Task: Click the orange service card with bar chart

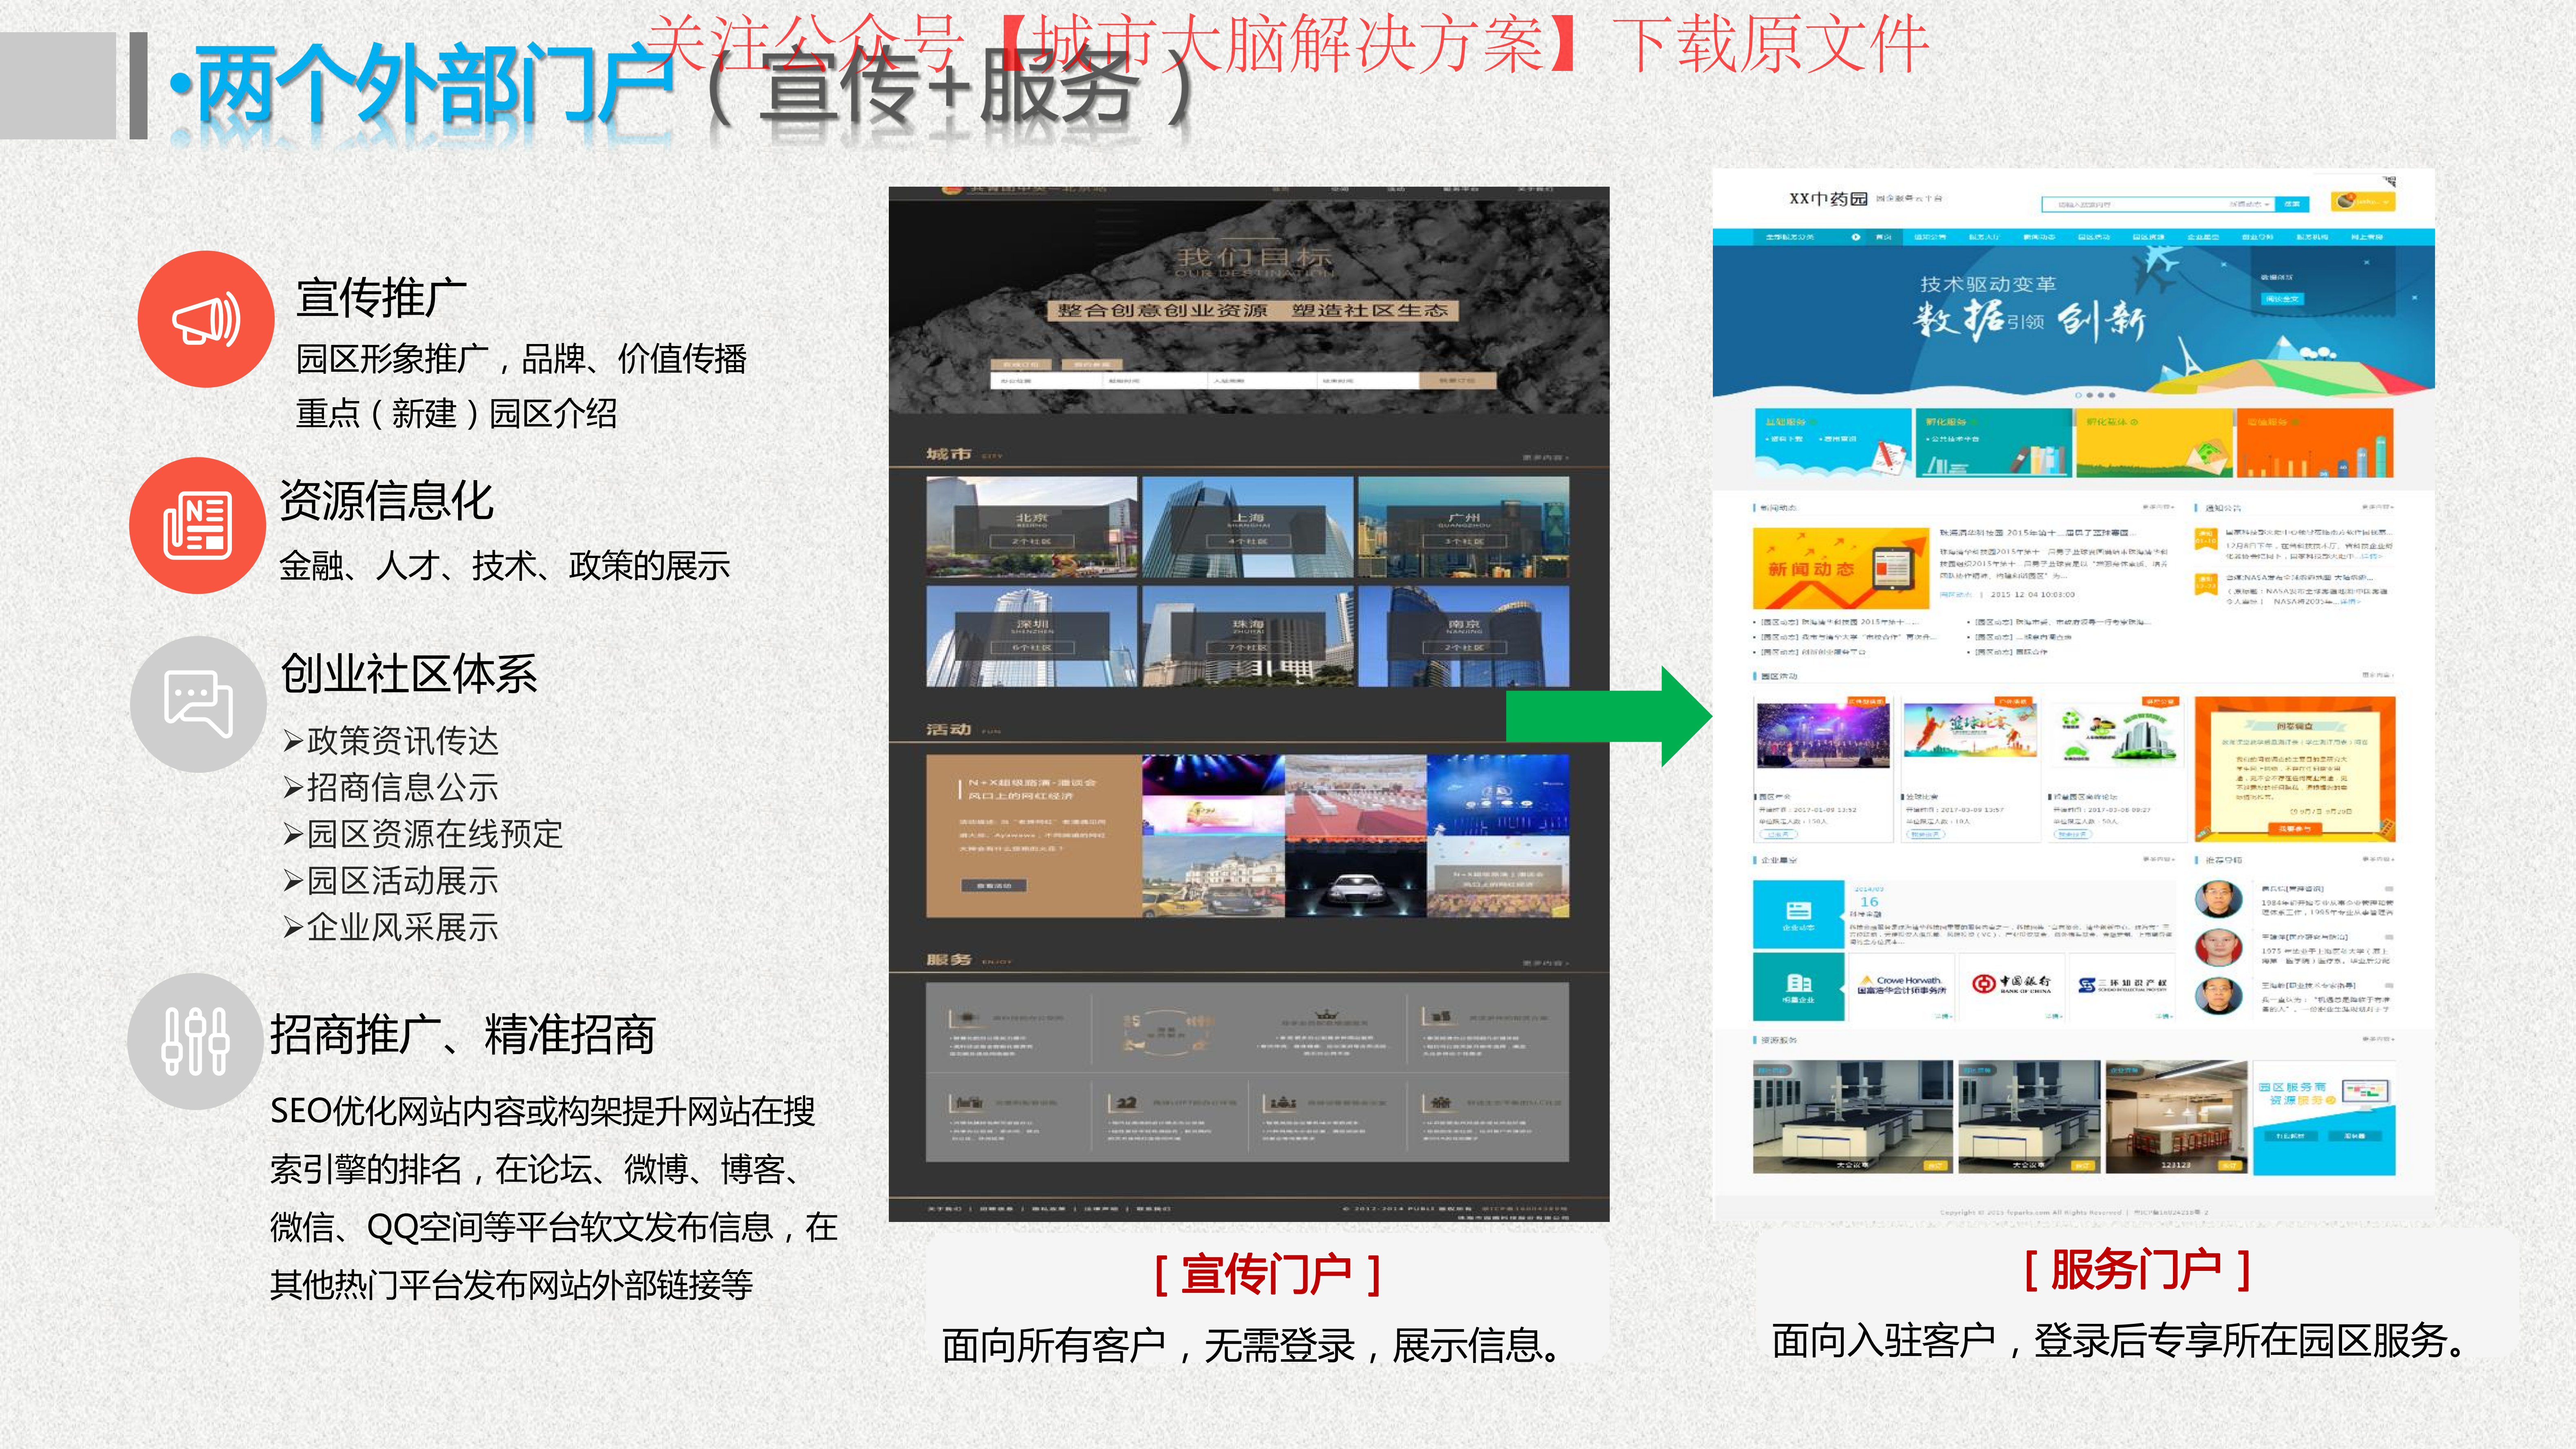Action: 2315,443
